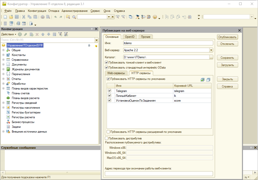The width and height of the screenshot is (258, 180).
Task: Click the check all HTTP services icon
Action: click(203, 80)
